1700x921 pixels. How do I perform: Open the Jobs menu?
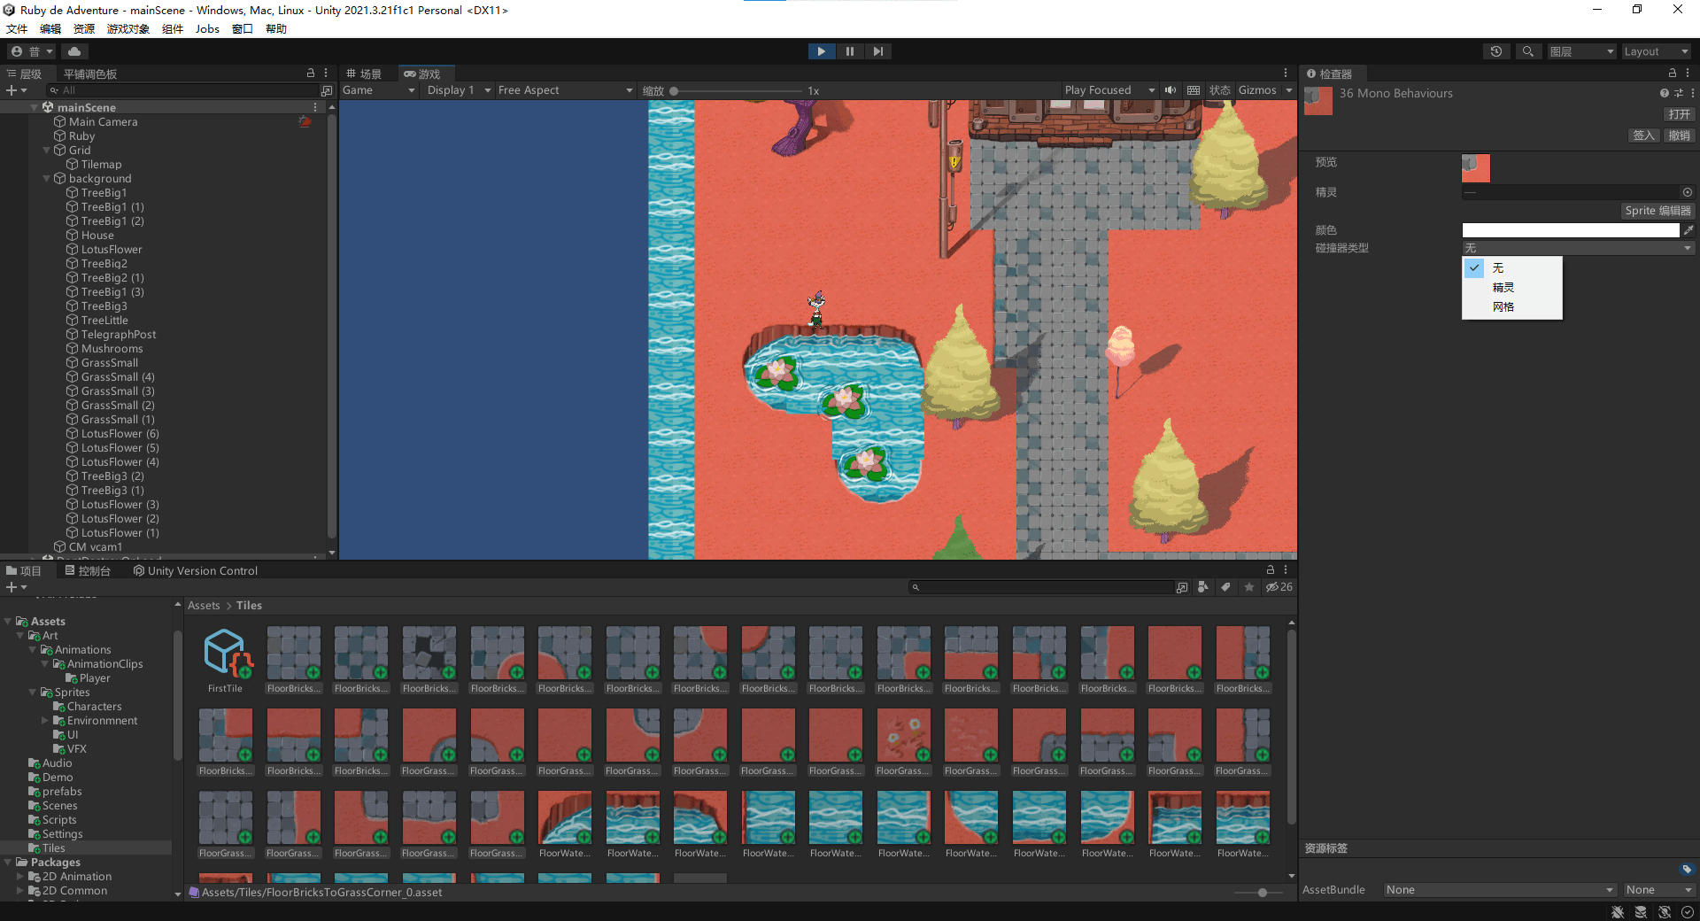[207, 28]
